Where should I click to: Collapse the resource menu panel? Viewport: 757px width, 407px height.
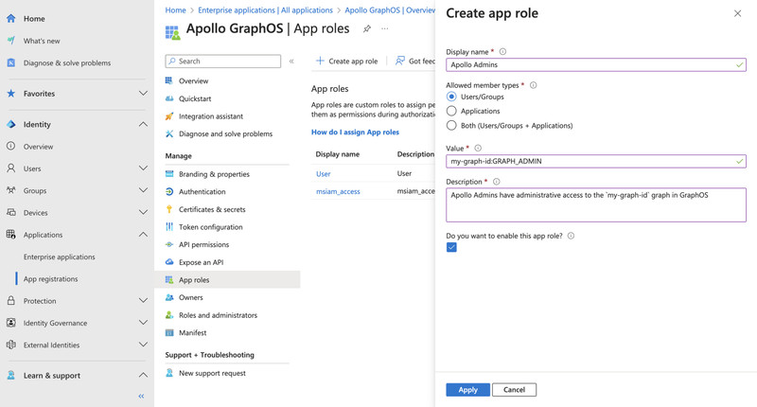[291, 62]
